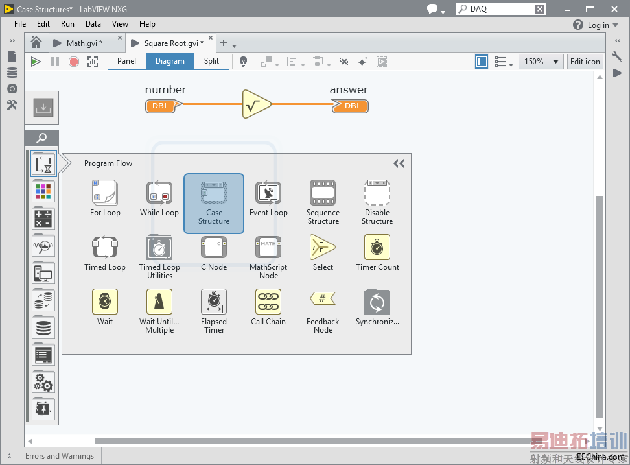Open the colorful grid palette category
This screenshot has height=465, width=630.
pos(43,191)
